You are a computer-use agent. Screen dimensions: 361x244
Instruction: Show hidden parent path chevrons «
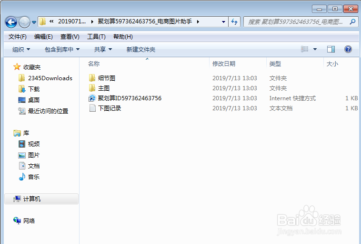(51, 21)
